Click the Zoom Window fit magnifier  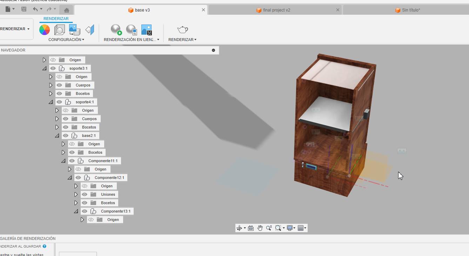[x=278, y=228]
